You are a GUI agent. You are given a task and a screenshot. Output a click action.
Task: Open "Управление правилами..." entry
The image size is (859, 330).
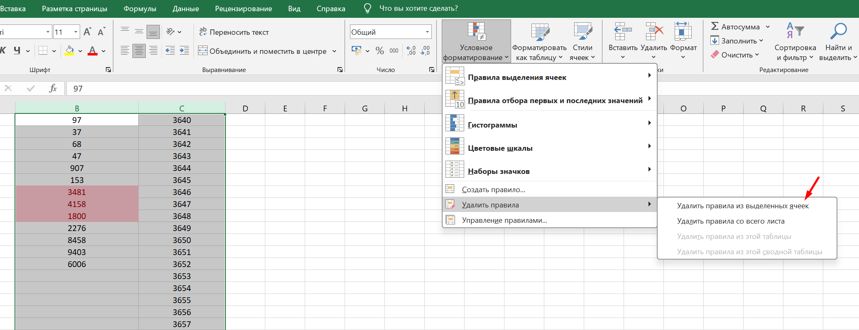click(x=504, y=220)
